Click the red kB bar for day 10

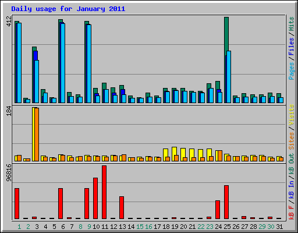pyautogui.click(x=95, y=198)
